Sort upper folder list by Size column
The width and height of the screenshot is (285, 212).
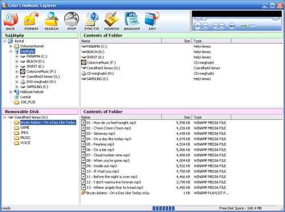point(177,41)
